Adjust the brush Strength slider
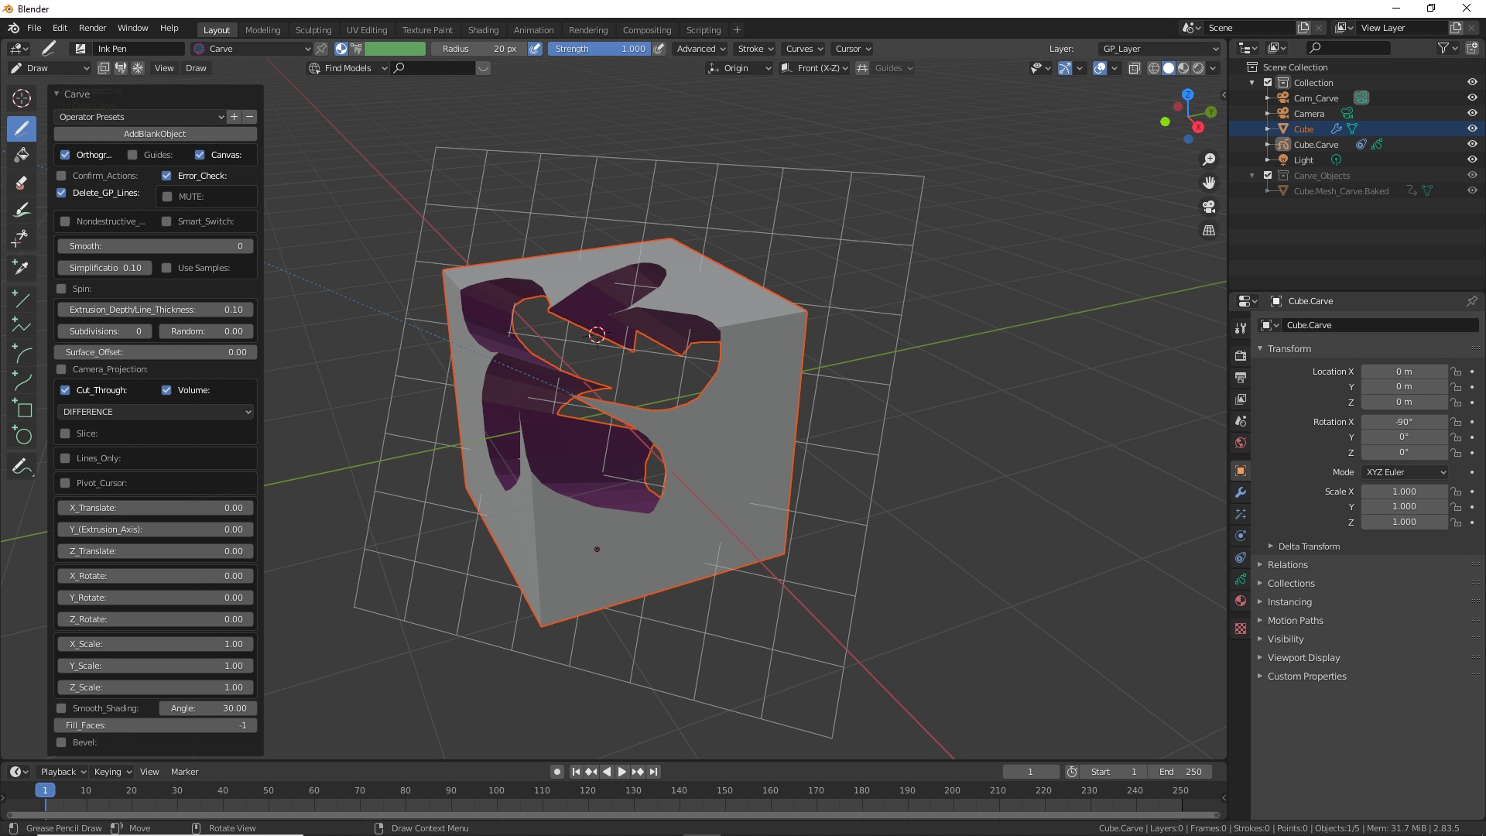This screenshot has height=836, width=1486. click(599, 49)
